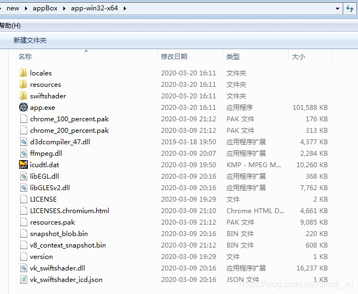Click the app.exe Electron icon

point(23,107)
